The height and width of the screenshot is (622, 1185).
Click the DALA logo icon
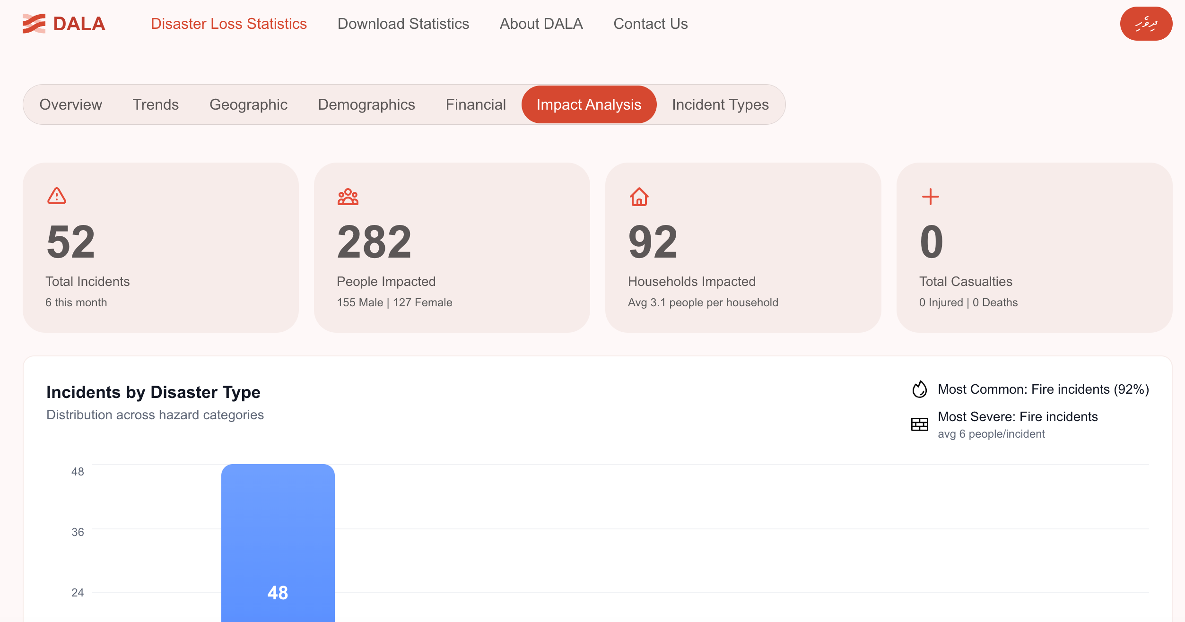[34, 24]
